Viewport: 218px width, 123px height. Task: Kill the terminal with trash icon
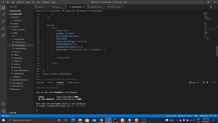click(x=207, y=82)
